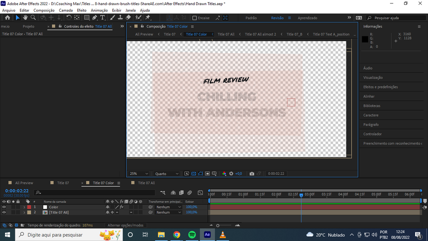Viewport: 428px width, 241px height.
Task: Expand the Color layer properties
Action: [x=24, y=207]
